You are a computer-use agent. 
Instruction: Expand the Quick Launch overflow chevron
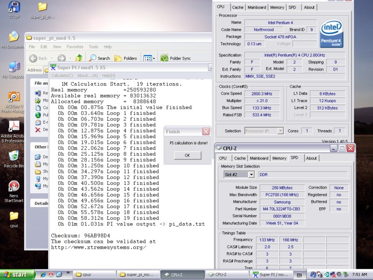coord(68,273)
